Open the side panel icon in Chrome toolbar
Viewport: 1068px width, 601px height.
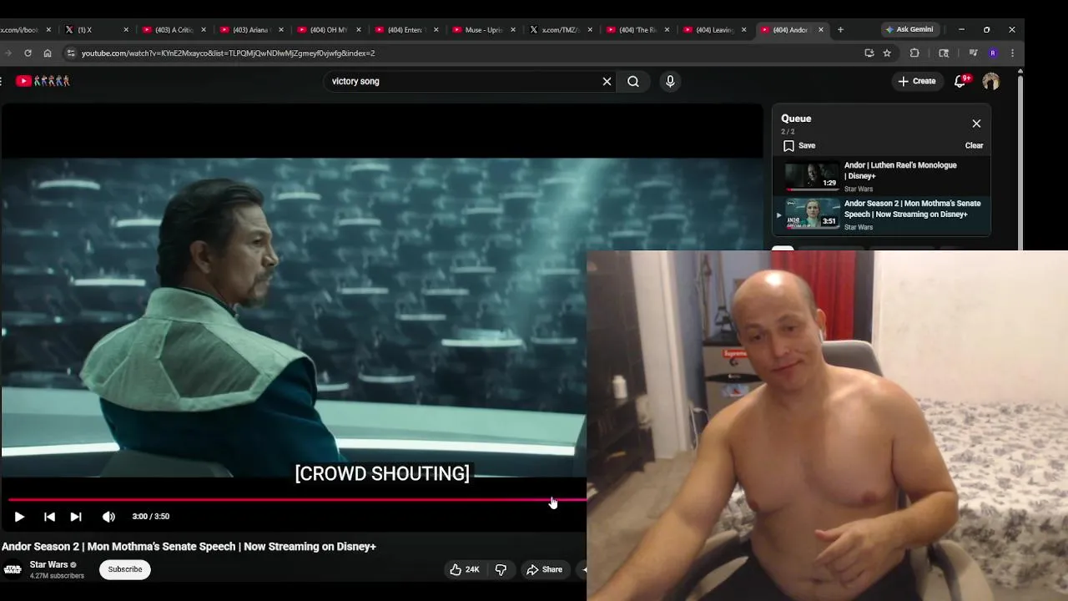click(944, 53)
